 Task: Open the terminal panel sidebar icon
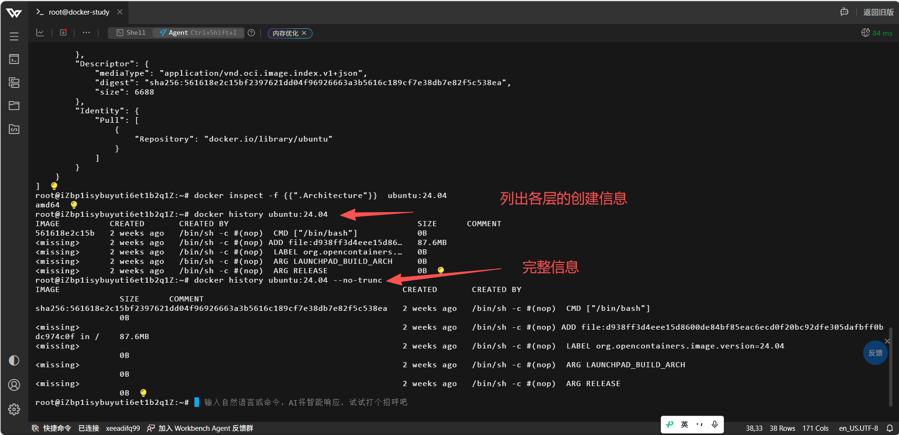pyautogui.click(x=14, y=59)
